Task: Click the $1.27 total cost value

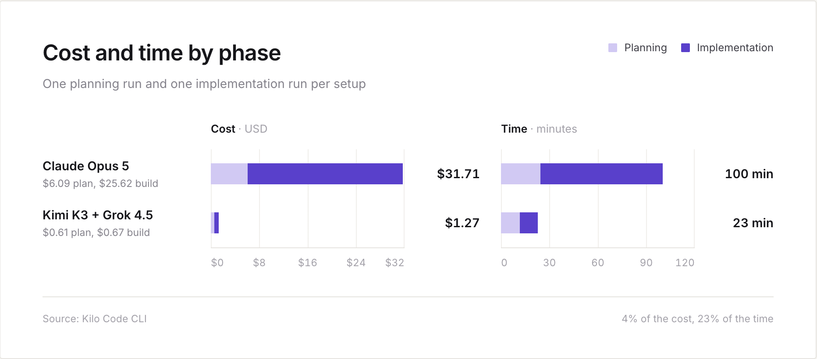Action: click(x=462, y=223)
